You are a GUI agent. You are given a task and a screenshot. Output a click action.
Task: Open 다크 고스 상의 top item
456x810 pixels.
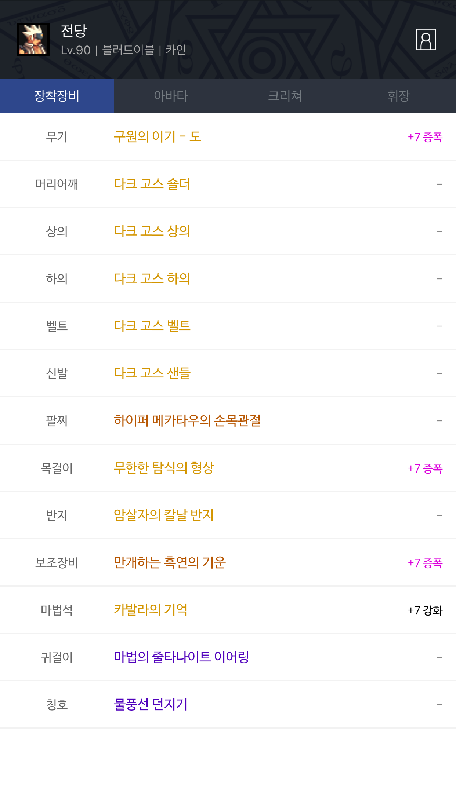click(152, 231)
